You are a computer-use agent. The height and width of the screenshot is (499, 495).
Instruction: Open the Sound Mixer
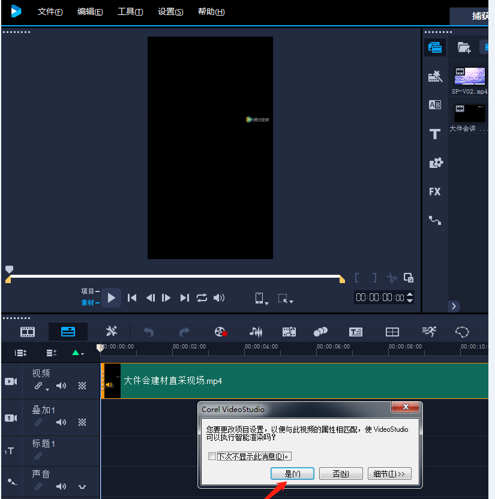point(256,332)
